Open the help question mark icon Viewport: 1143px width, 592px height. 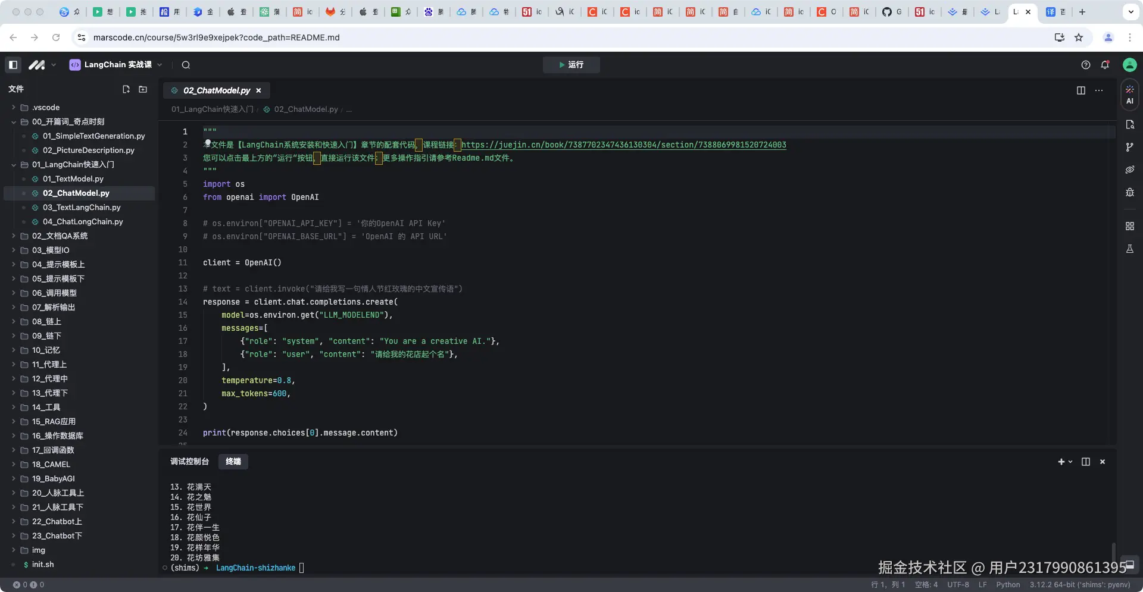click(1086, 65)
